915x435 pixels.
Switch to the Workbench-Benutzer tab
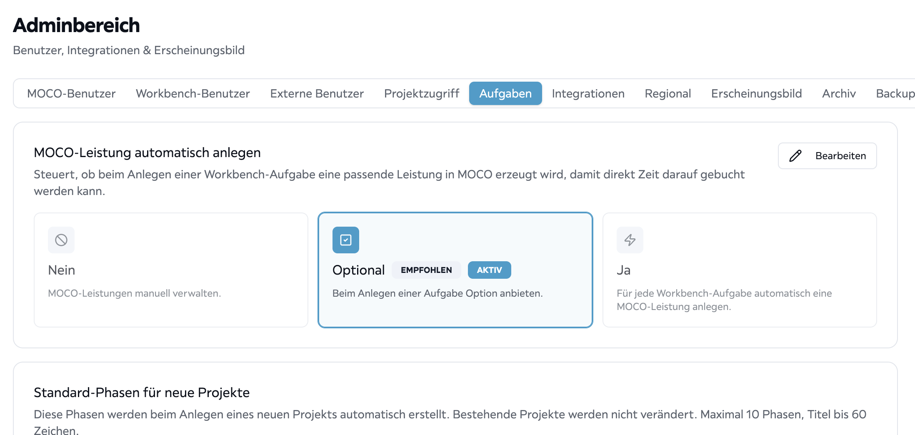click(193, 93)
